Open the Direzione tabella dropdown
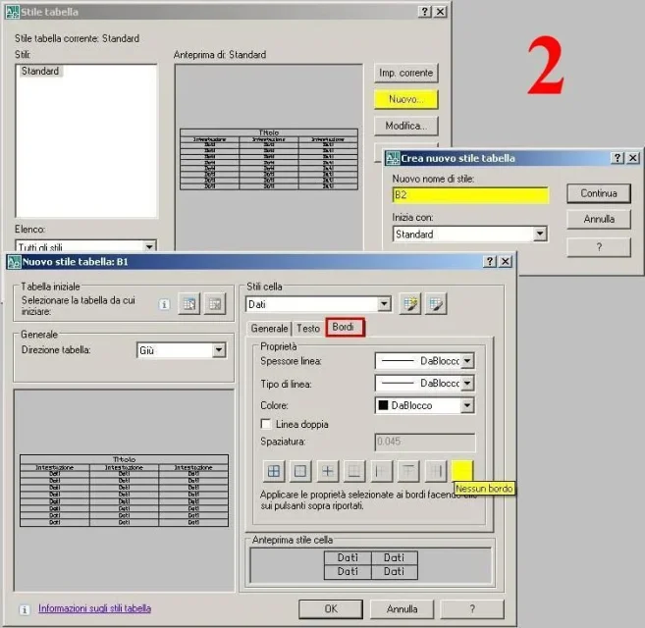 pyautogui.click(x=218, y=350)
